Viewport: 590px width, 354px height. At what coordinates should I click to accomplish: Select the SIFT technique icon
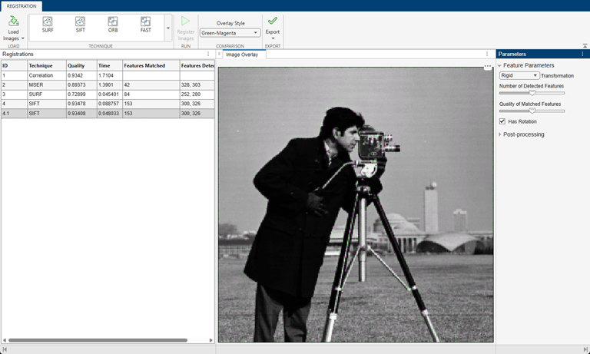coord(80,25)
